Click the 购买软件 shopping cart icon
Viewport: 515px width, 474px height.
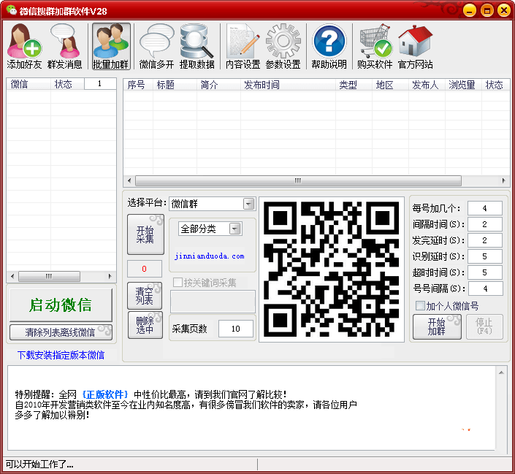click(375, 46)
